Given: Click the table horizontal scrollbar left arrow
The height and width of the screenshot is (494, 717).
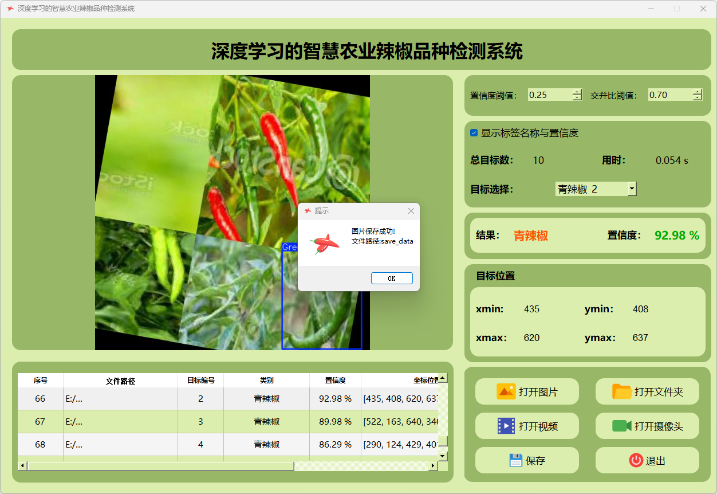Looking at the screenshot, I should click(22, 466).
